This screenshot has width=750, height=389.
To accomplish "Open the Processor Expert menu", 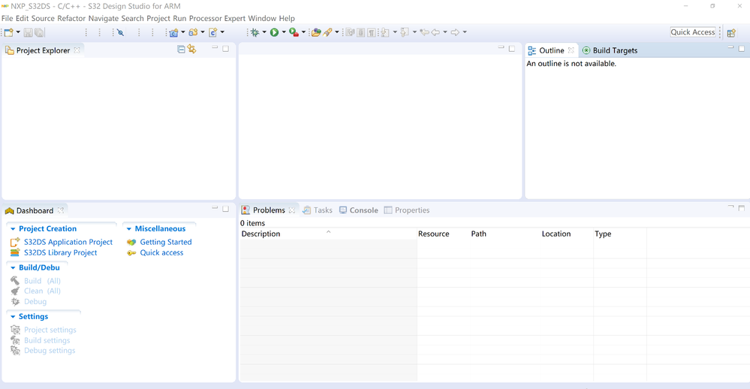I will click(x=217, y=18).
